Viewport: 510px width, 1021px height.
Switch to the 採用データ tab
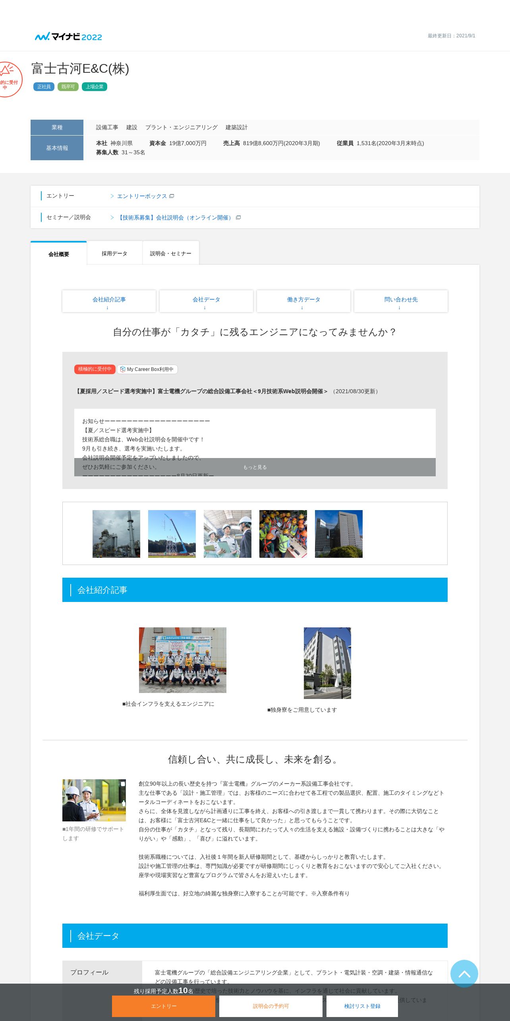coord(114,253)
